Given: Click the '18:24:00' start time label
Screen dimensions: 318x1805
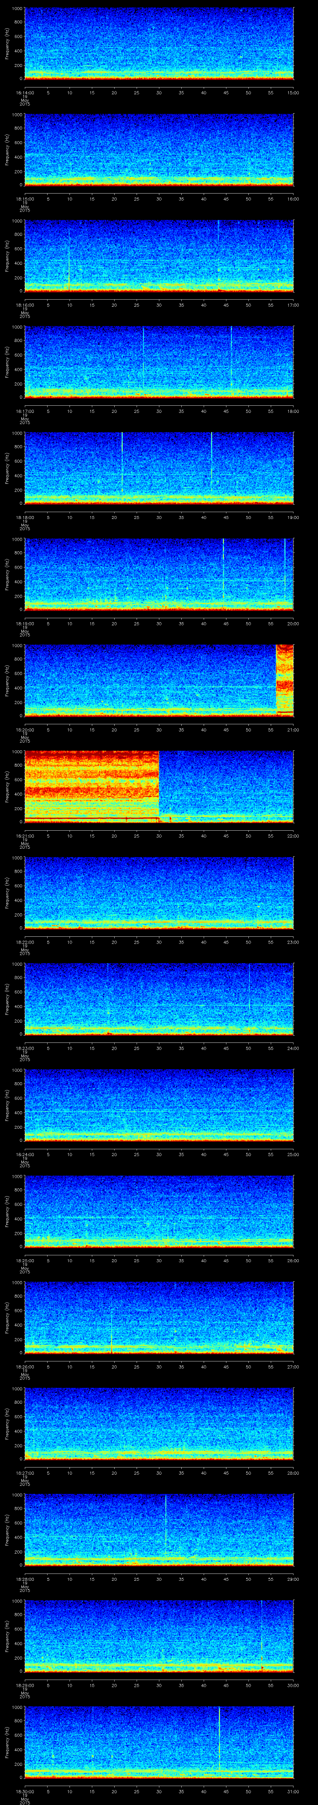Looking at the screenshot, I should point(25,1155).
